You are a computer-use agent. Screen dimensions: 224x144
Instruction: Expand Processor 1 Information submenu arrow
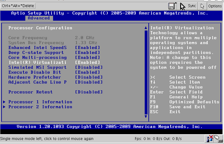coord(4,102)
